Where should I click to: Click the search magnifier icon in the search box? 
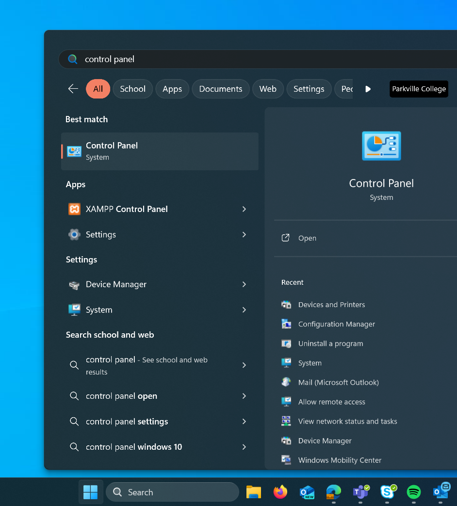coord(73,59)
